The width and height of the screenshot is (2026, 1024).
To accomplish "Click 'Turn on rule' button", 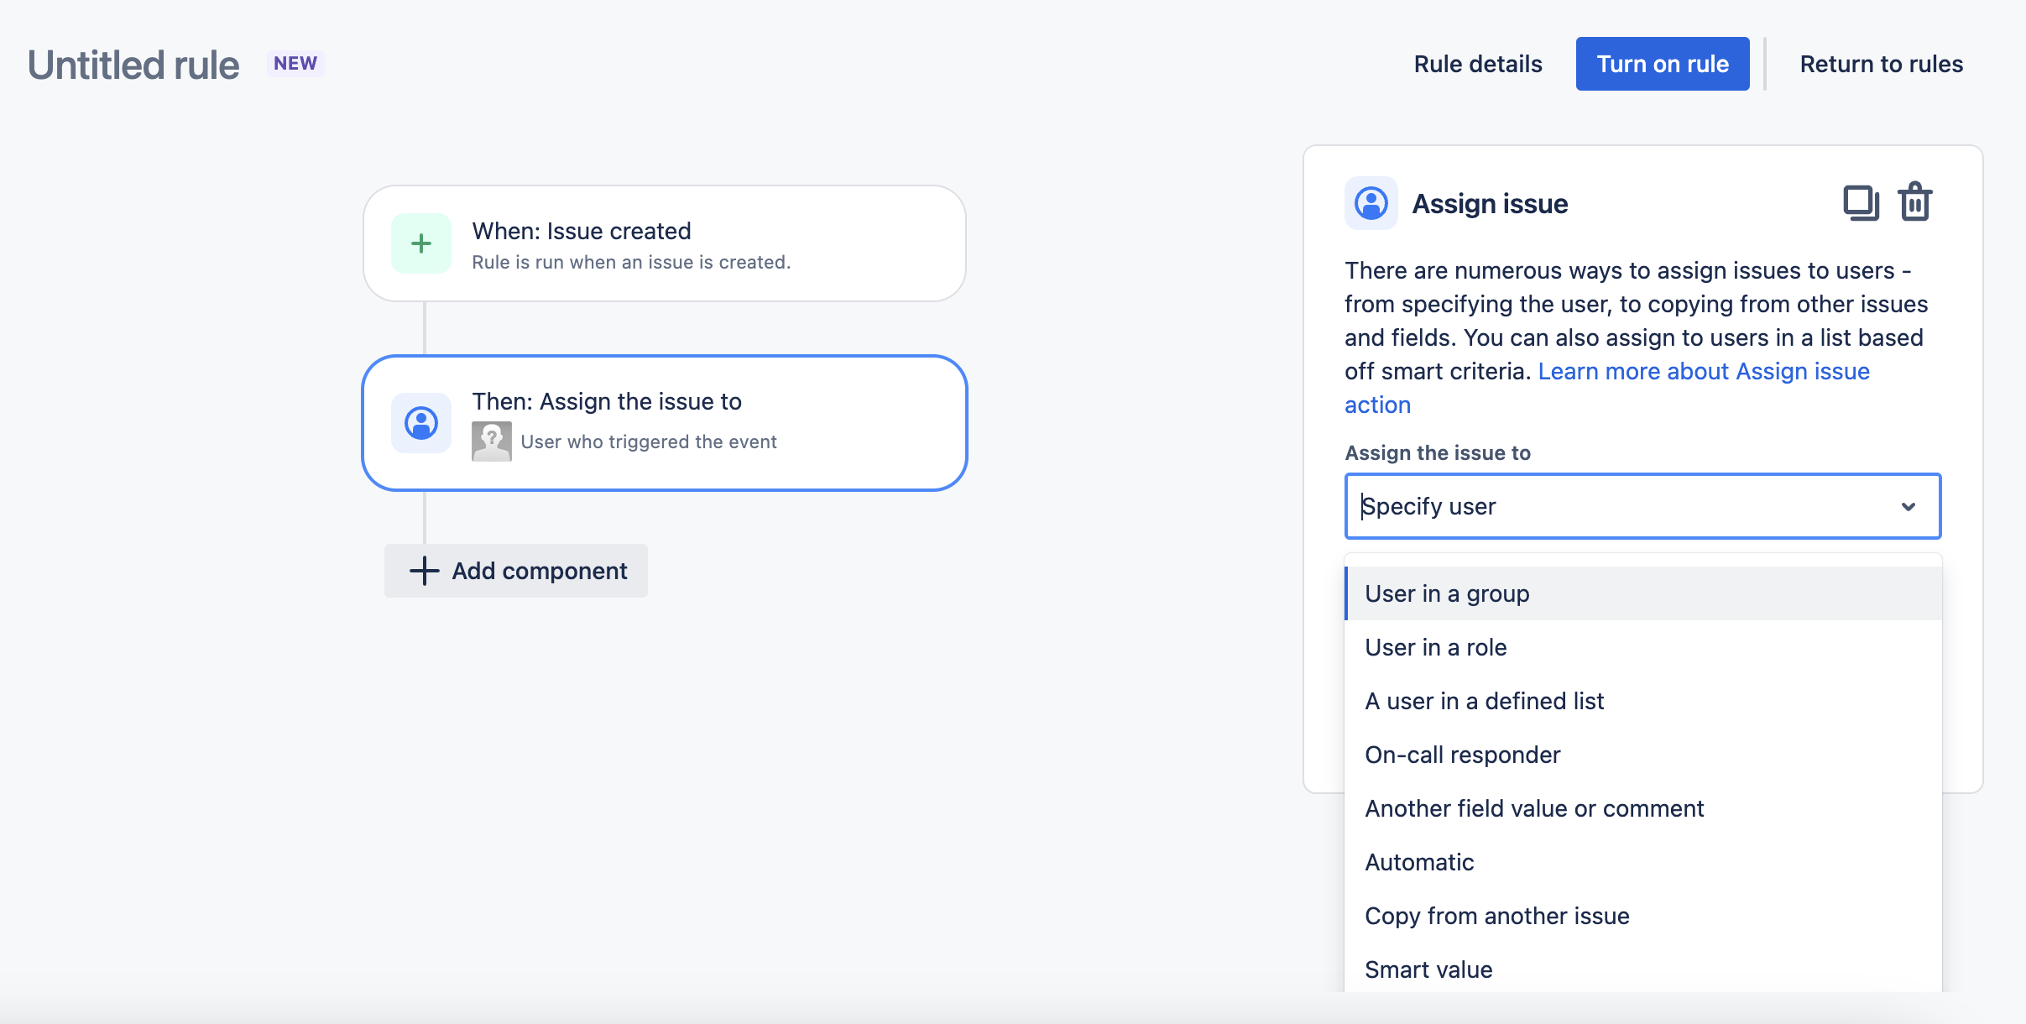I will (1663, 63).
